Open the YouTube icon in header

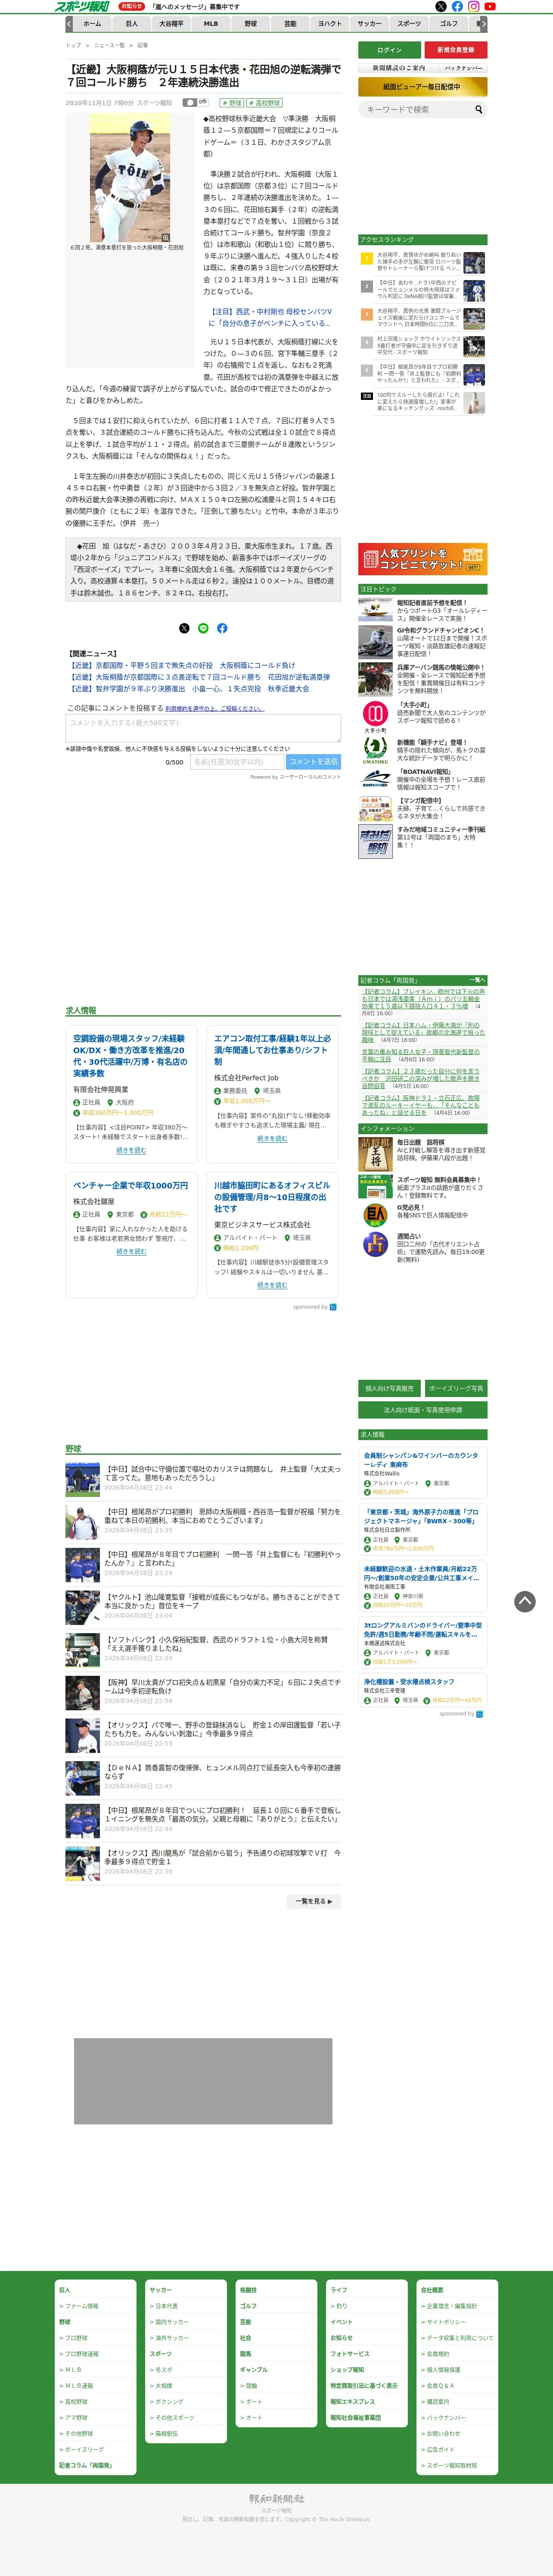point(490,6)
